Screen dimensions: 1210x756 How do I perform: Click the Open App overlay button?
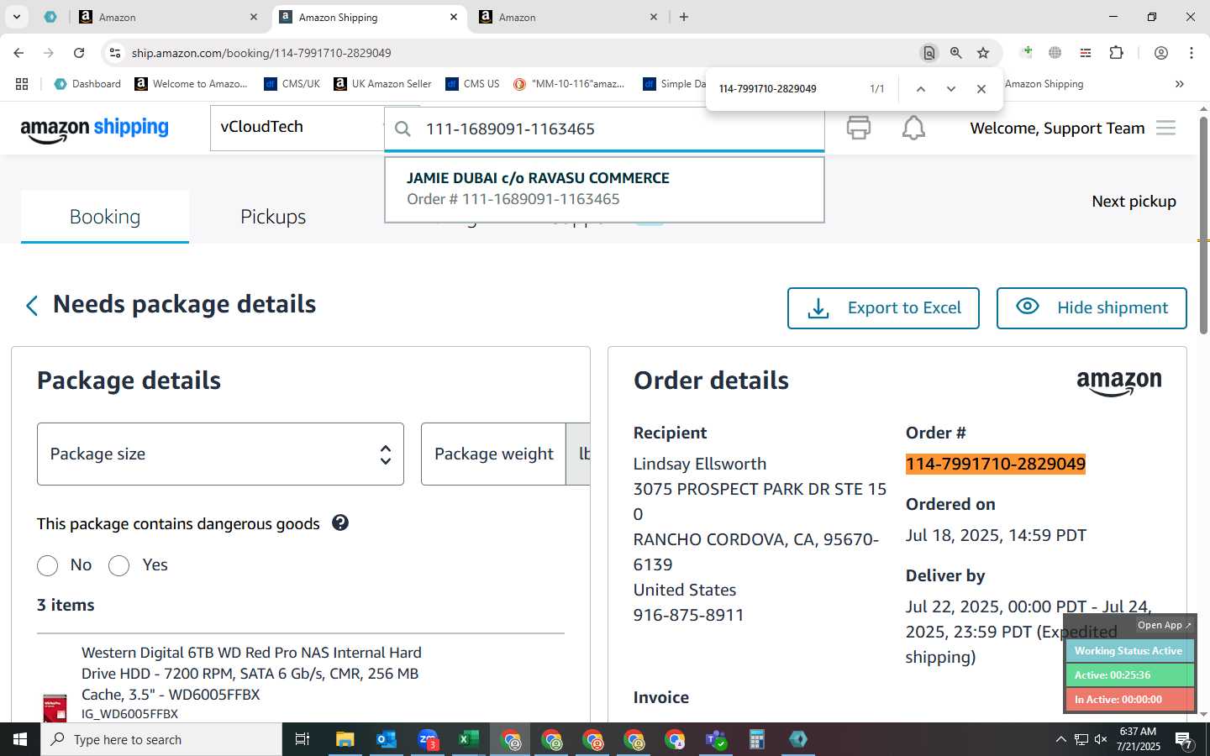point(1165,625)
